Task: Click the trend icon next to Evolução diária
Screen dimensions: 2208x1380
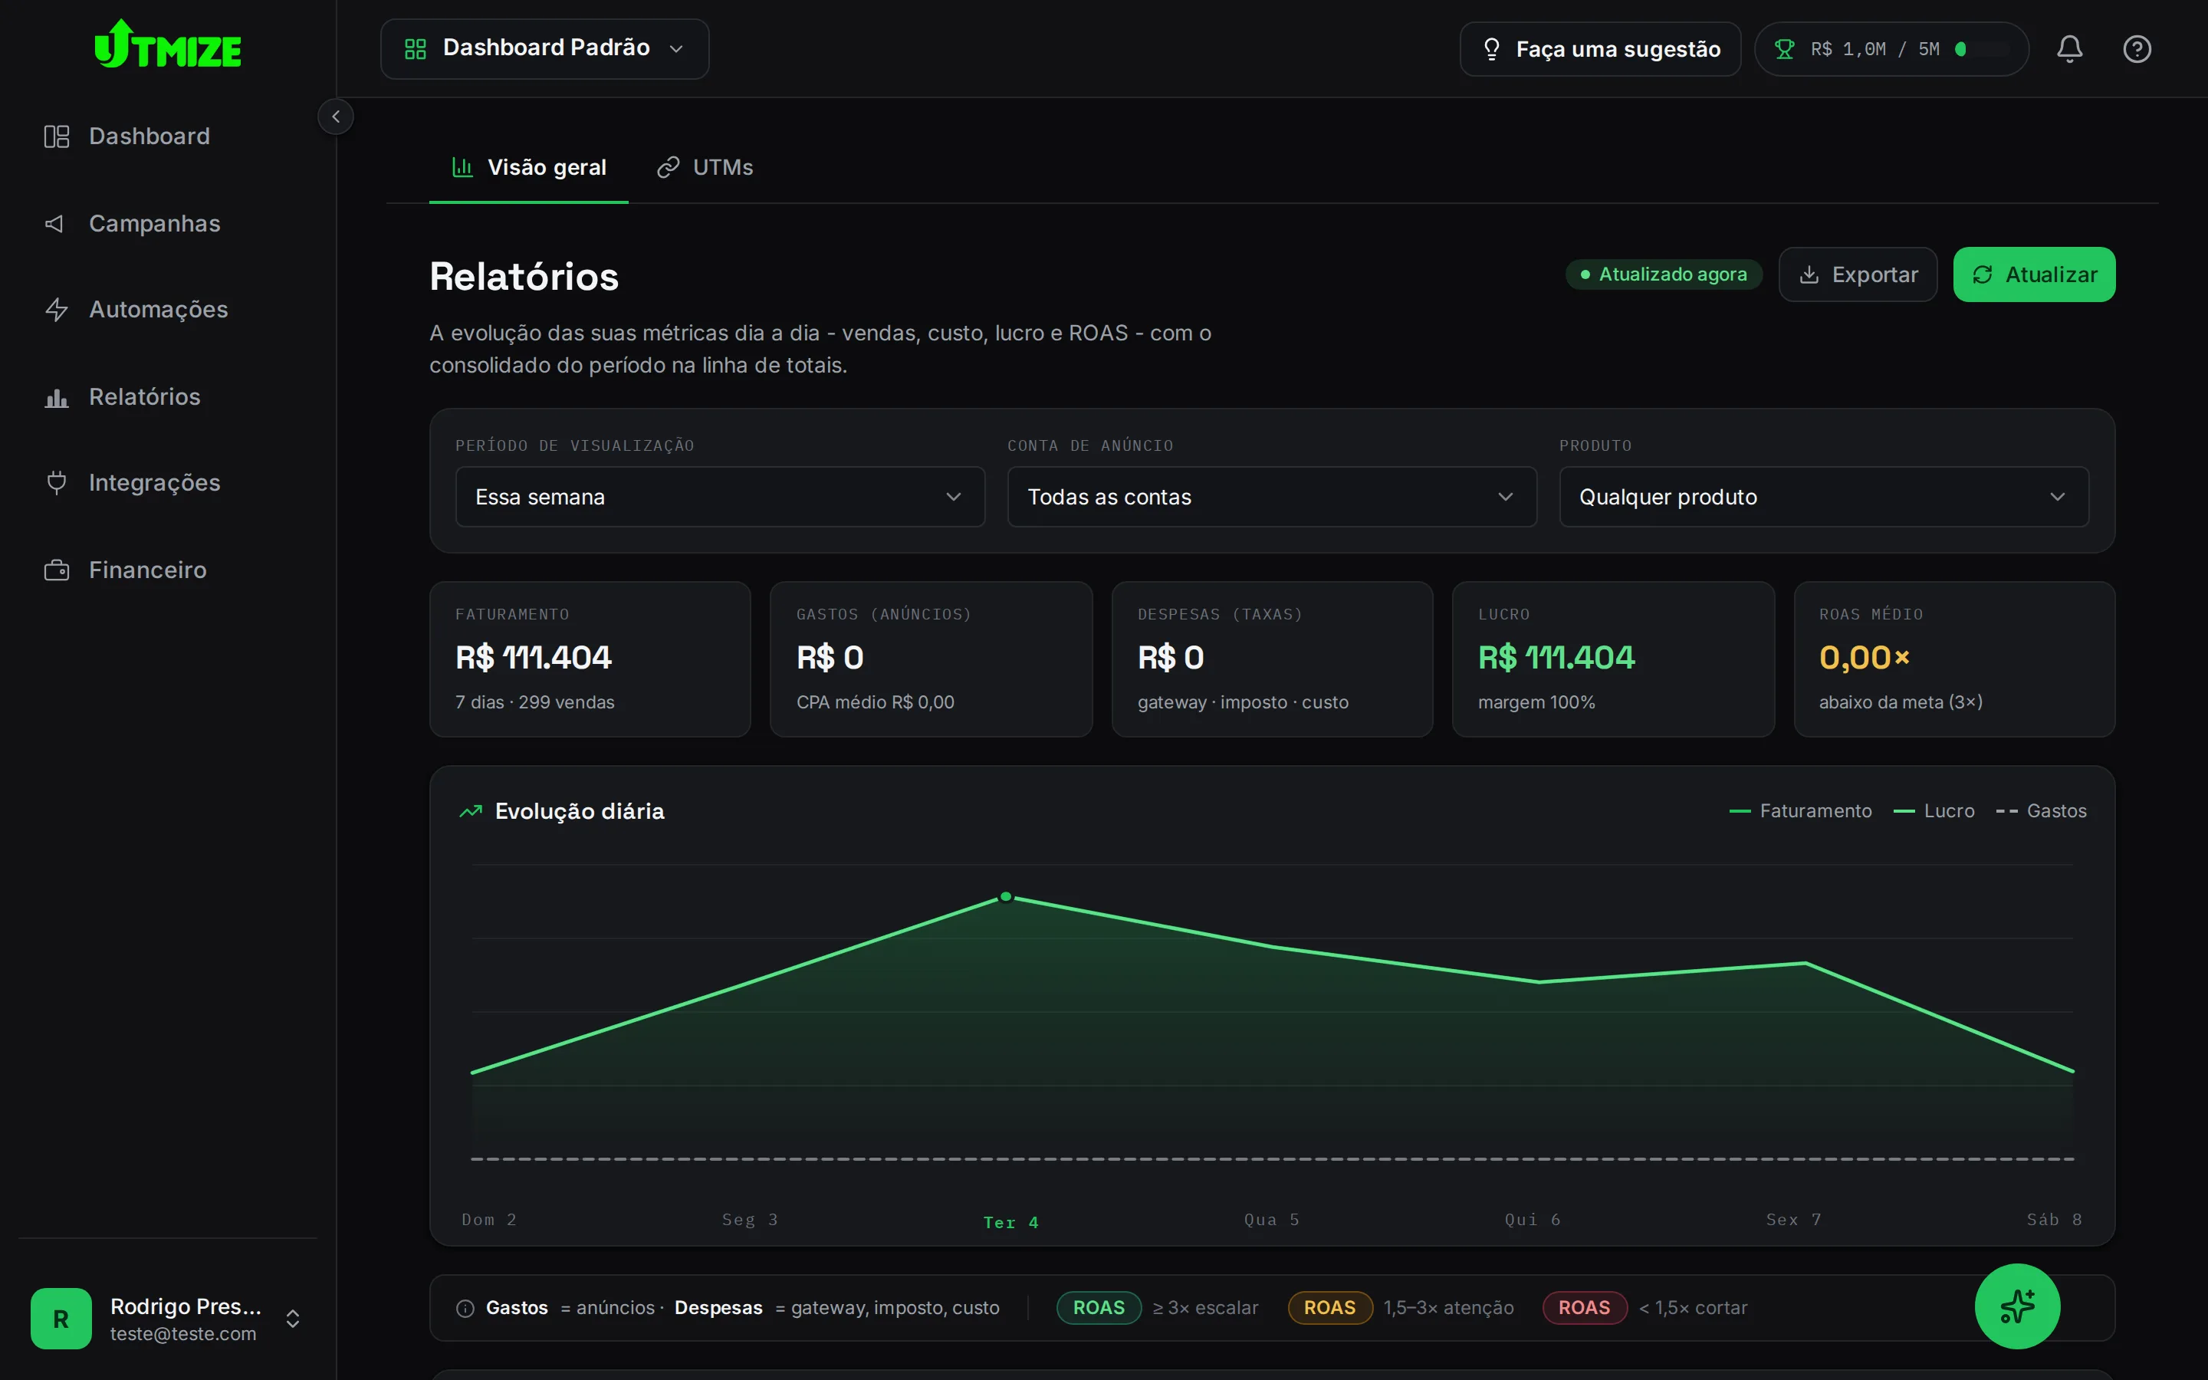Action: click(x=471, y=811)
